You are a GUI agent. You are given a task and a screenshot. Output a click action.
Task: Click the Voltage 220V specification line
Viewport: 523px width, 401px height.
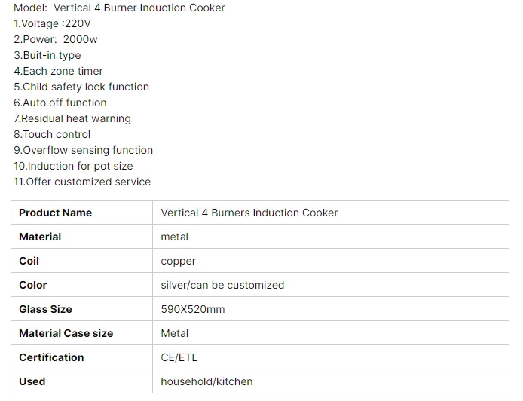pyautogui.click(x=52, y=23)
